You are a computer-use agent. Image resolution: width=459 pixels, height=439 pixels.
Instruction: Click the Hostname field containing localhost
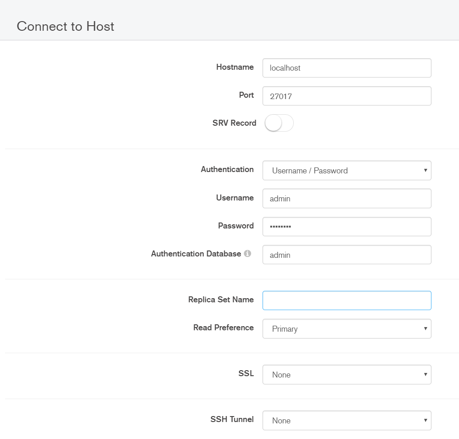[x=347, y=68]
